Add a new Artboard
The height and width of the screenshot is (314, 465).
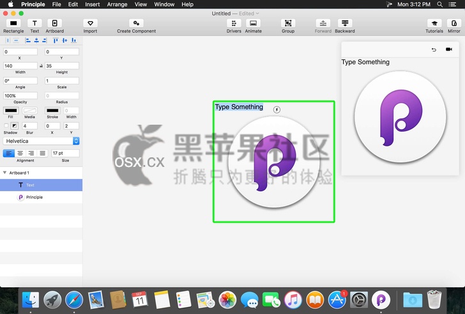point(54,24)
